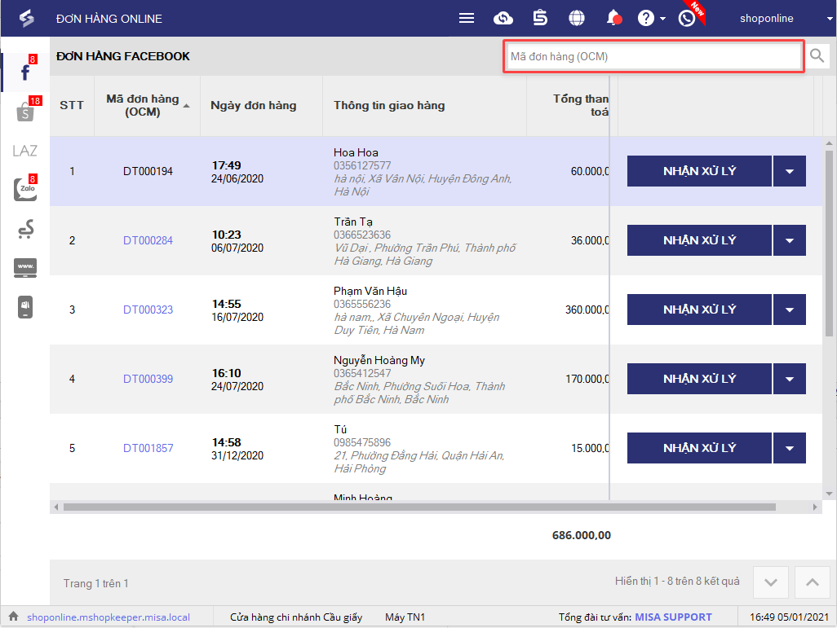The height and width of the screenshot is (628, 837).
Task: Open the notification bell
Action: pos(614,18)
